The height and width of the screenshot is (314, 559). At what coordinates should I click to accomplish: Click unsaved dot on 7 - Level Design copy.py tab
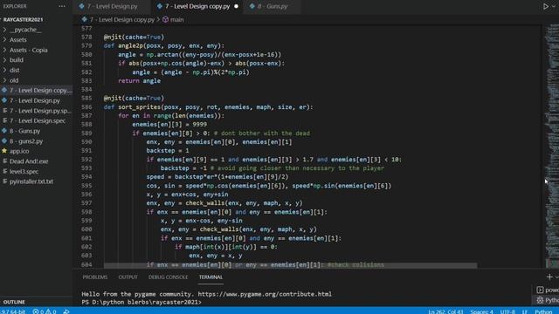(236, 6)
